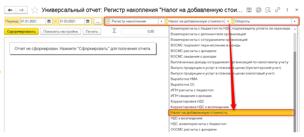The width and height of the screenshot is (304, 137).
Task: Open calendar for start date 01.01.2021
Action: [49, 21]
